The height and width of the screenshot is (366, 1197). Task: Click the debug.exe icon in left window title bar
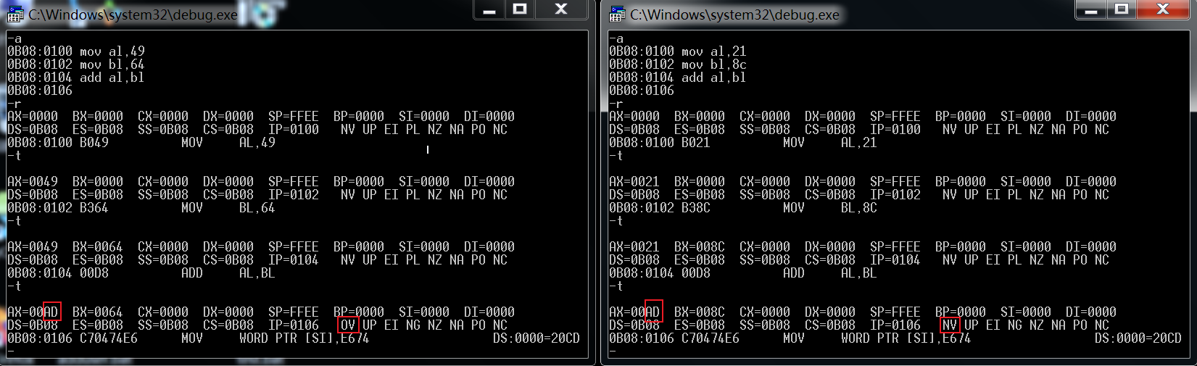15,14
